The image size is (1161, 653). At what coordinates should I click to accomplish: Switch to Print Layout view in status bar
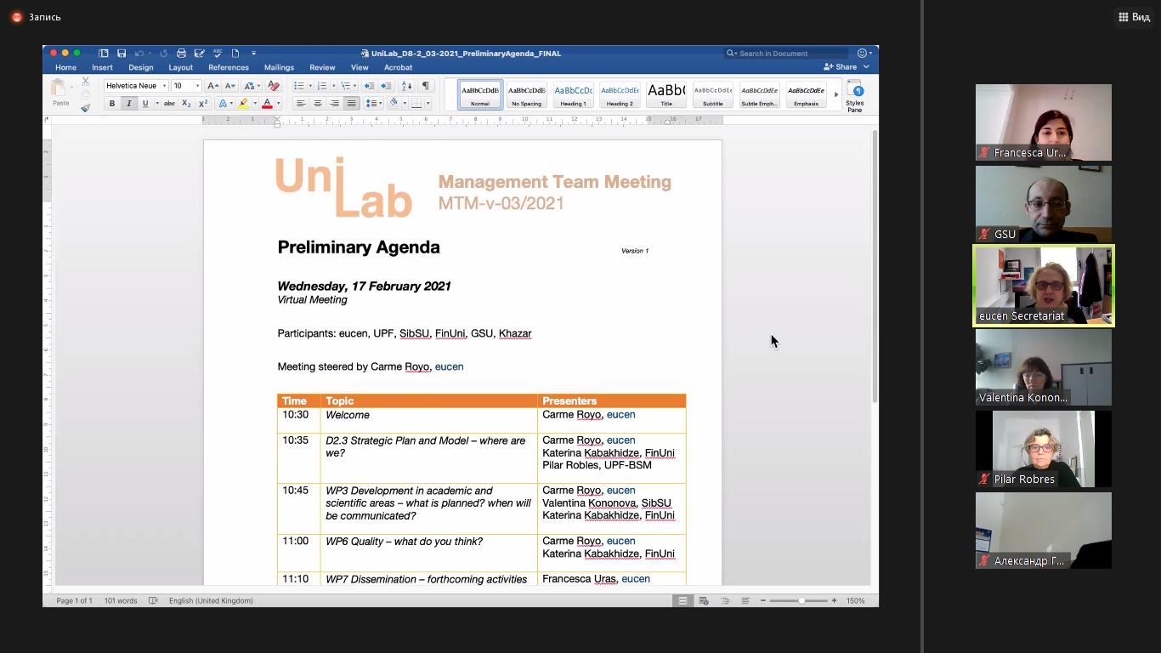coord(682,600)
